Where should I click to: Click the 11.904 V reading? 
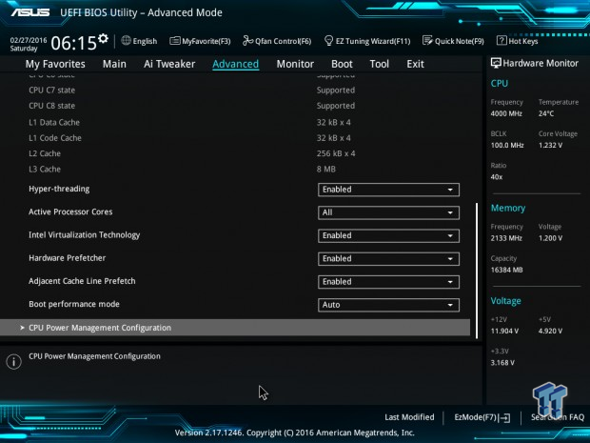click(504, 332)
